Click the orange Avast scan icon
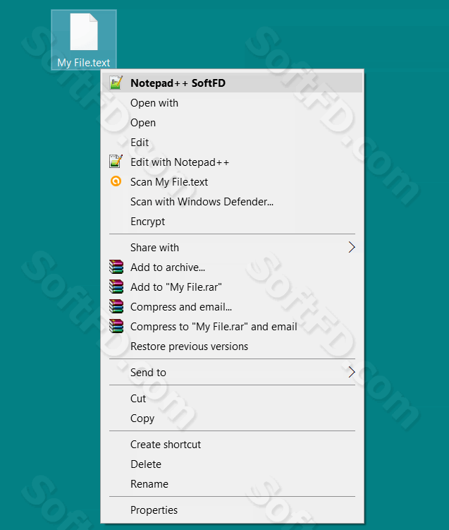This screenshot has width=449, height=530. (116, 181)
